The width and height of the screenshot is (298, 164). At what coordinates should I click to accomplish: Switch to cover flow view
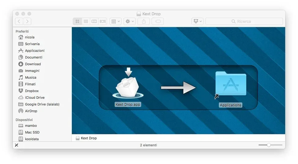click(103, 21)
